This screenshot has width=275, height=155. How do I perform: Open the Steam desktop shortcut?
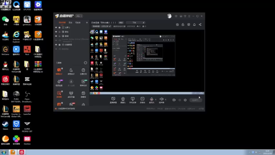[x=5, y=125]
